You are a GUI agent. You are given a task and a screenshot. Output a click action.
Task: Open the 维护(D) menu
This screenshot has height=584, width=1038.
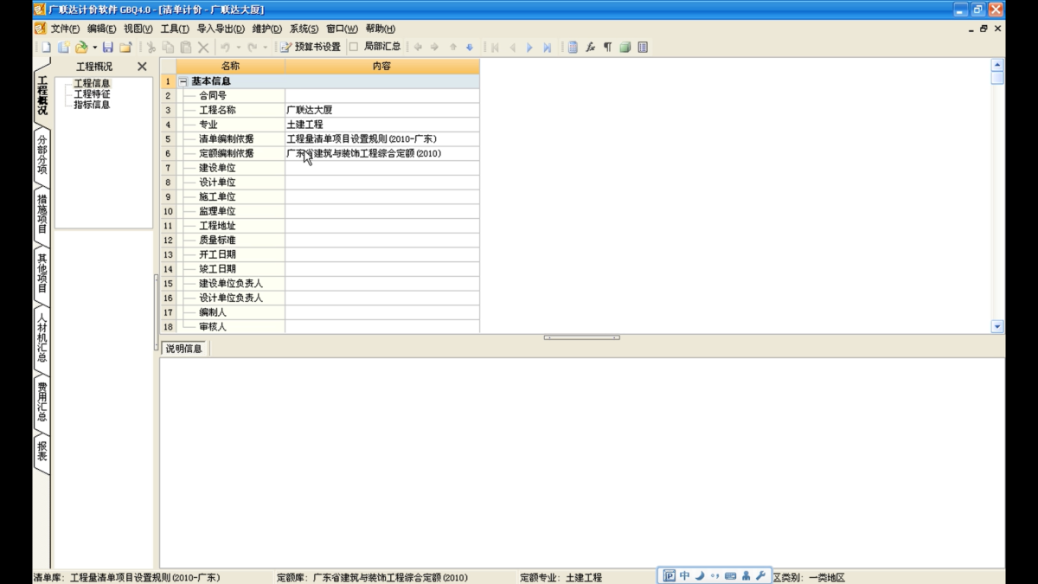(x=266, y=29)
